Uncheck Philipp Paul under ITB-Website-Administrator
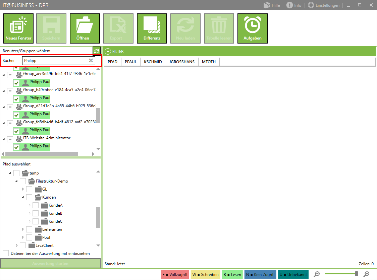 16,147
